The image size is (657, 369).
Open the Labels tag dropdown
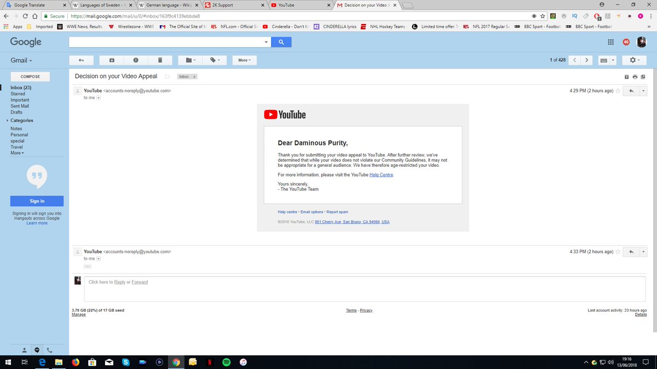[x=214, y=60]
